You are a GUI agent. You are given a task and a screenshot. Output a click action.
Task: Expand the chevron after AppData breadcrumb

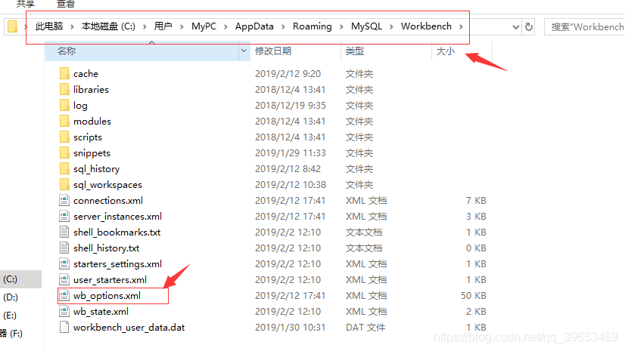pyautogui.click(x=283, y=26)
